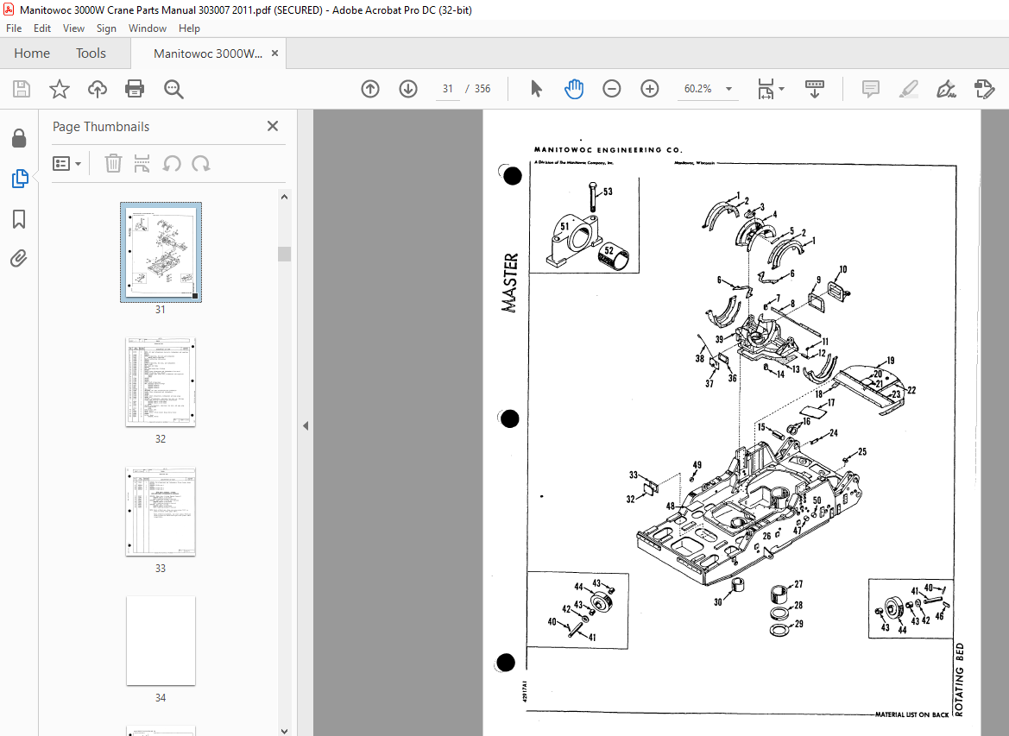Go to next page arrow
The width and height of the screenshot is (1009, 736).
408,89
